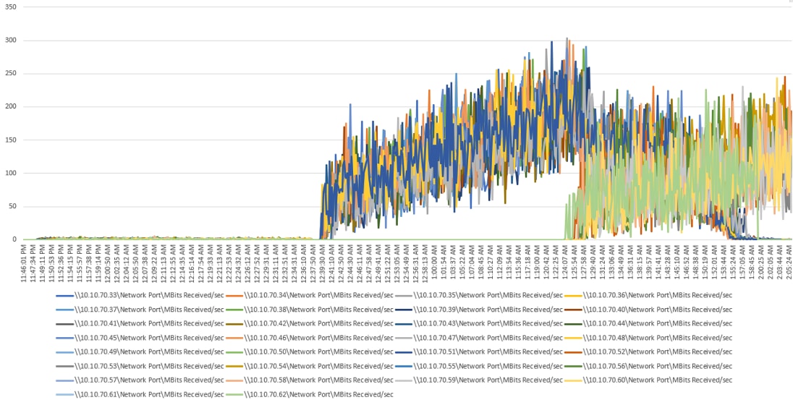
Task: Choose the \\10.10.70.48 series in the legend
Action: 649,337
